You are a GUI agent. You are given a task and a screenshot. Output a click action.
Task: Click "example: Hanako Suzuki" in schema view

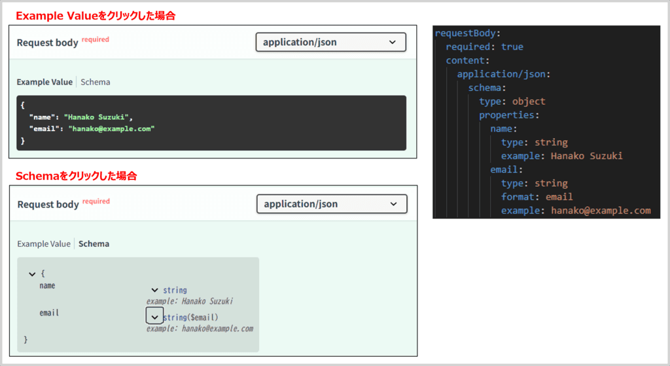click(190, 301)
